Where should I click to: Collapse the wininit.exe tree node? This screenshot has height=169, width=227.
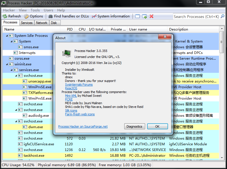(x=7, y=64)
